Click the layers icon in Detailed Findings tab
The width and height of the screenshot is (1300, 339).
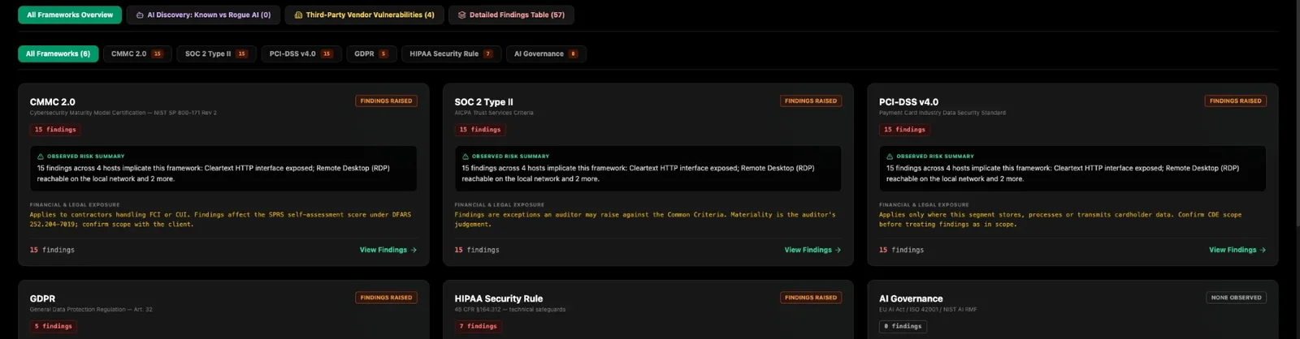click(461, 15)
